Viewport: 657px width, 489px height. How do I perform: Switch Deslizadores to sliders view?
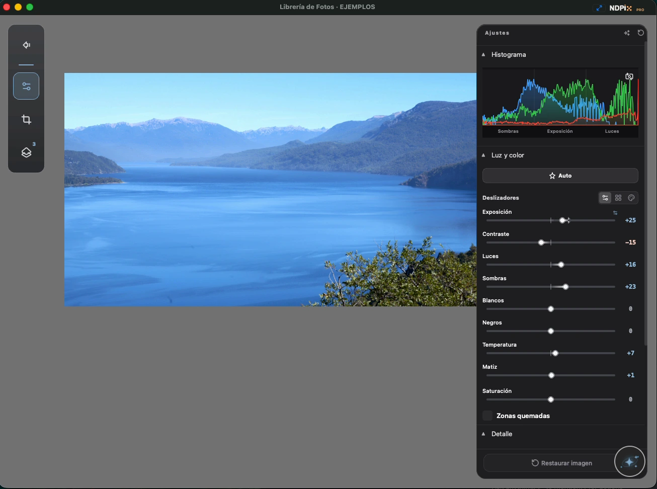(x=605, y=198)
